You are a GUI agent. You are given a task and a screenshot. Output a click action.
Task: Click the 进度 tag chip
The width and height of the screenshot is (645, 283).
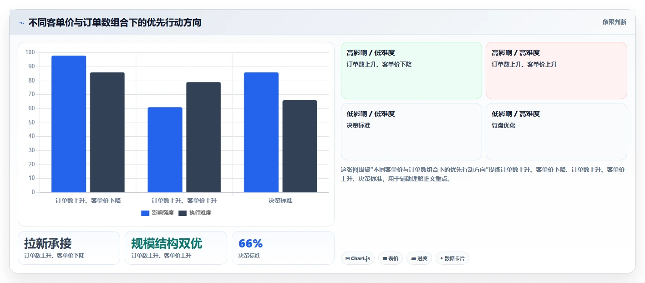(x=419, y=258)
